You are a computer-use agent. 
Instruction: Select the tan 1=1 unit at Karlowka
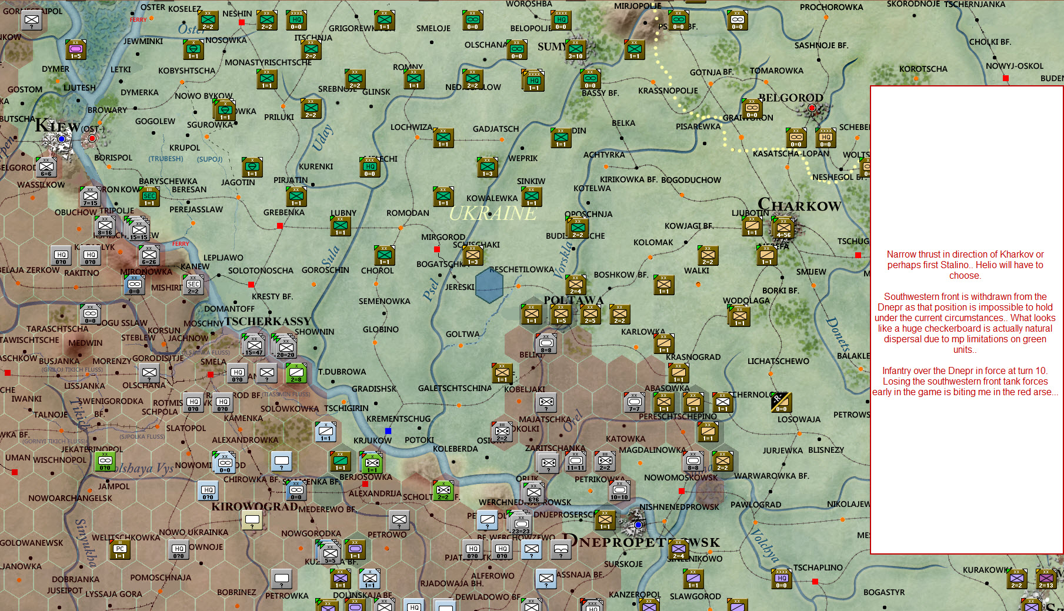pyautogui.click(x=664, y=343)
